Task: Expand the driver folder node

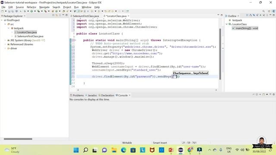Action: pyautogui.click(x=5, y=48)
